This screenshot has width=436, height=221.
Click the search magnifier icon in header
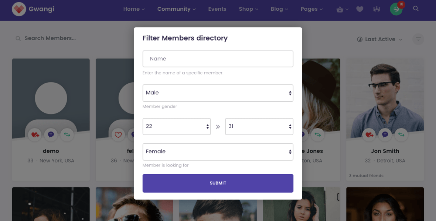(x=416, y=9)
